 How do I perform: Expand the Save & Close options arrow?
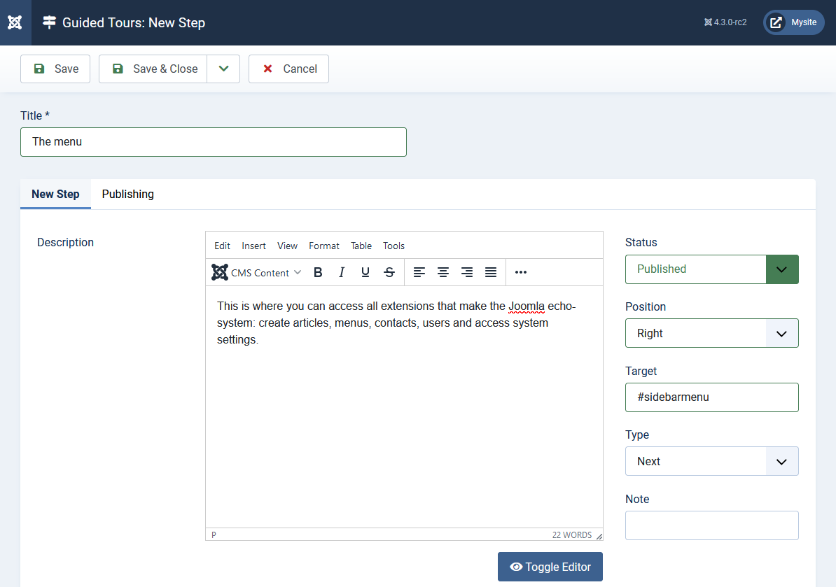tap(223, 69)
